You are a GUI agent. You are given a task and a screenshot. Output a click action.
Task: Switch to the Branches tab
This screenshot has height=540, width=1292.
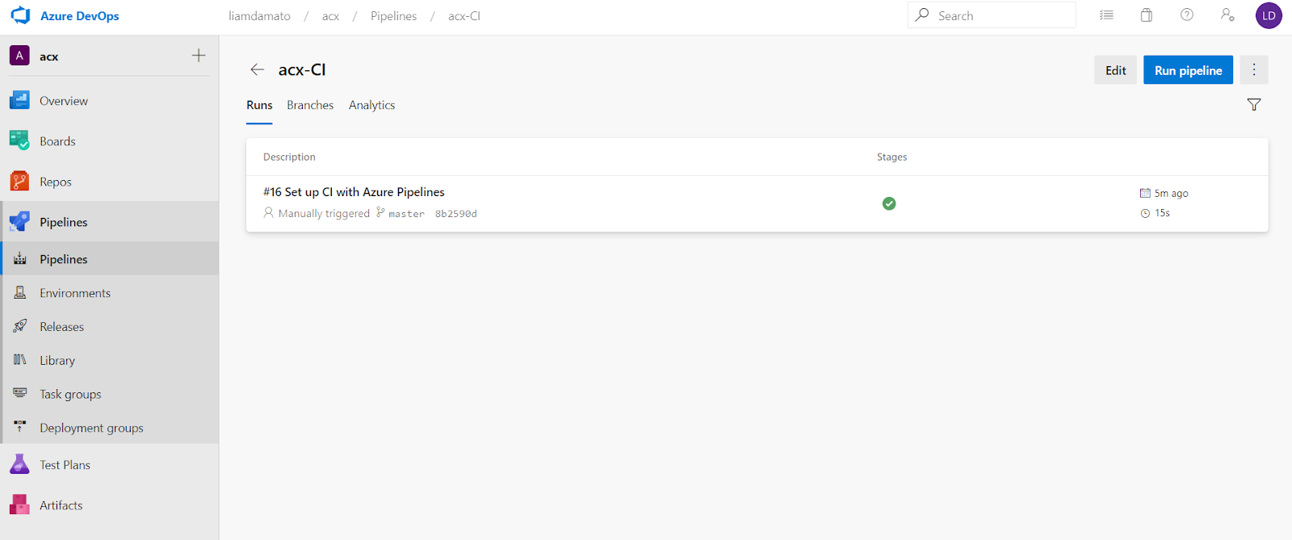(310, 106)
